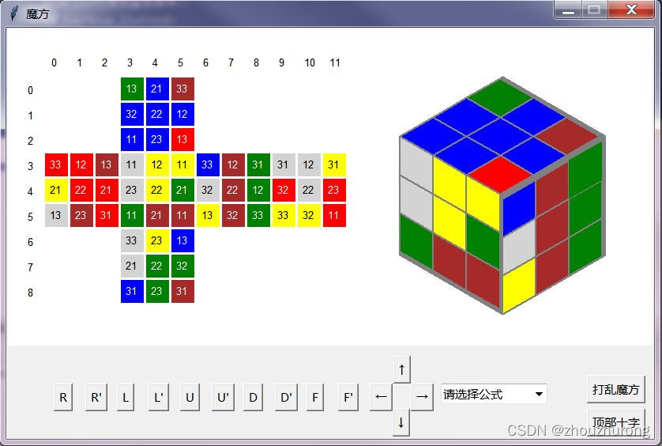Screen dimensions: 662x446
Task: Select the yellow cell labeled 31
Action: pyautogui.click(x=334, y=164)
